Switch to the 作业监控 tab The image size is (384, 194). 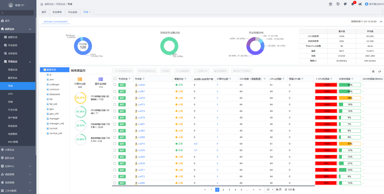pyautogui.click(x=73, y=12)
